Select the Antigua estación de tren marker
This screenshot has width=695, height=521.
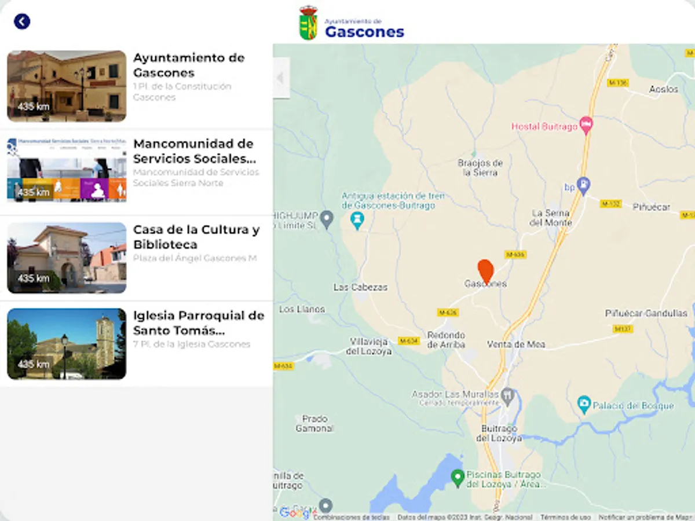[358, 221]
